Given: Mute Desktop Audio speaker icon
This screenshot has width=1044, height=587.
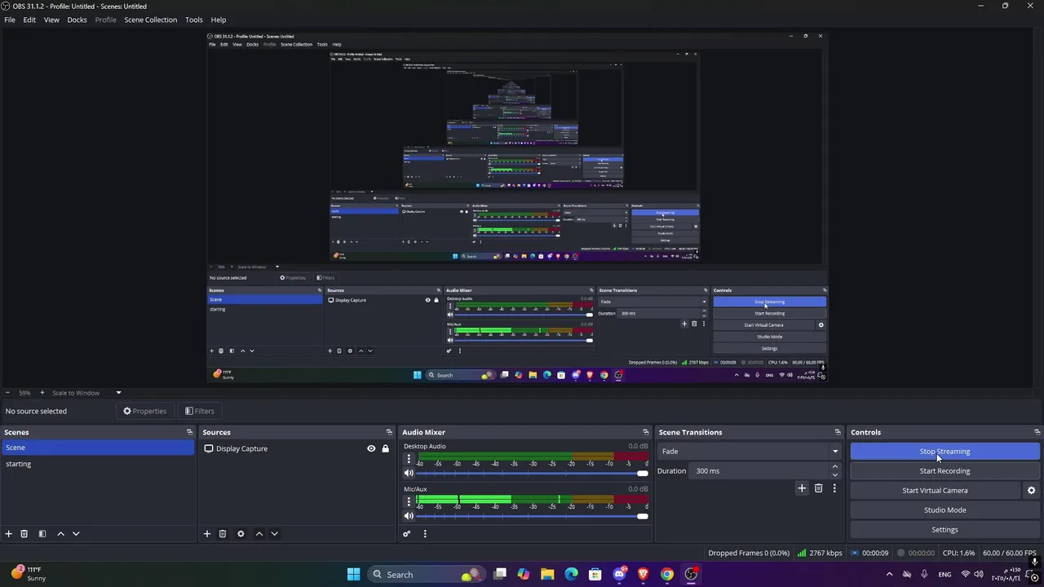Looking at the screenshot, I should (409, 474).
